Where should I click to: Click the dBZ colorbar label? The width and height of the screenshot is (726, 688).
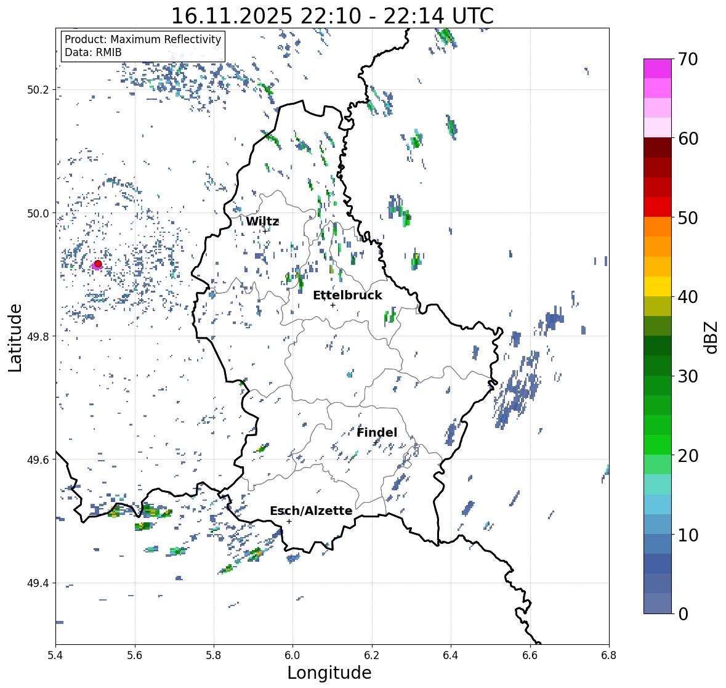[x=712, y=337]
